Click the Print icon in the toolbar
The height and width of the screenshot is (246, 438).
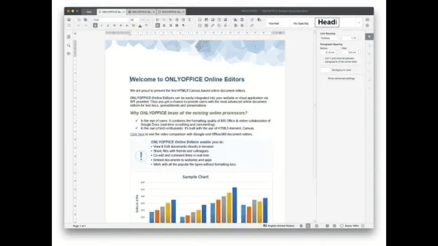(68, 20)
